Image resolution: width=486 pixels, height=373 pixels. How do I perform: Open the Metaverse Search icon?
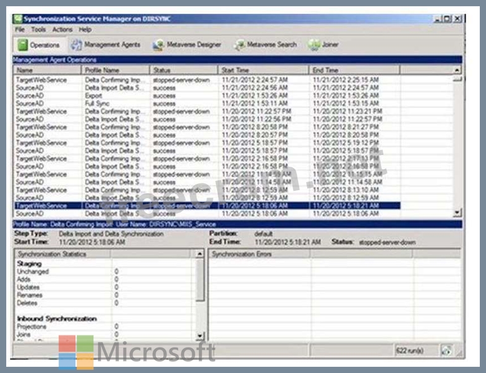click(x=240, y=45)
